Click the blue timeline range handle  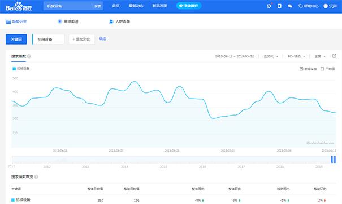click(334, 159)
